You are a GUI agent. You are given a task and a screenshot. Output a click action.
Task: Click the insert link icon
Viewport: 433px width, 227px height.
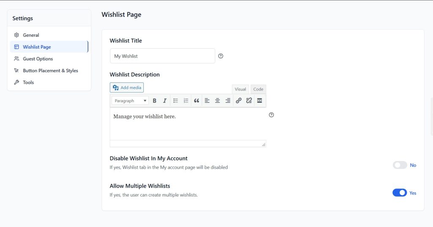click(x=238, y=101)
